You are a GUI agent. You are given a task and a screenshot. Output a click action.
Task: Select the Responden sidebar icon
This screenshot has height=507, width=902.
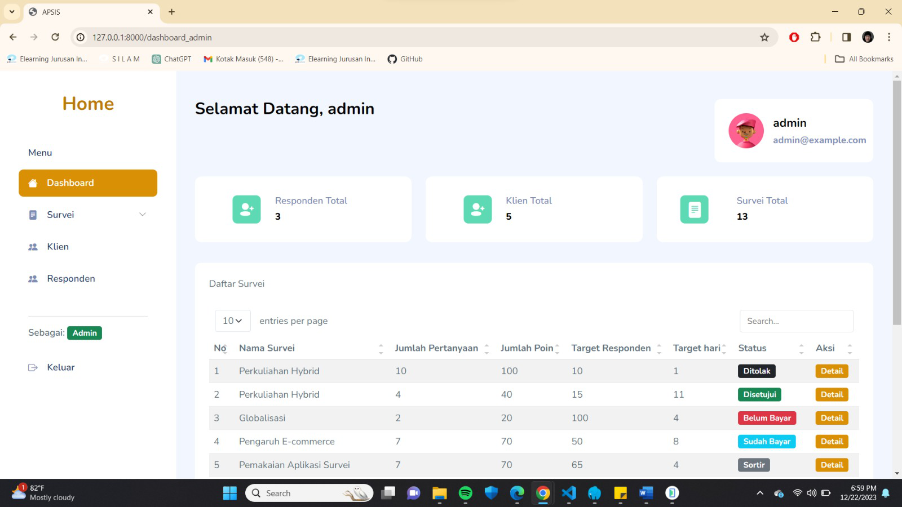32,278
